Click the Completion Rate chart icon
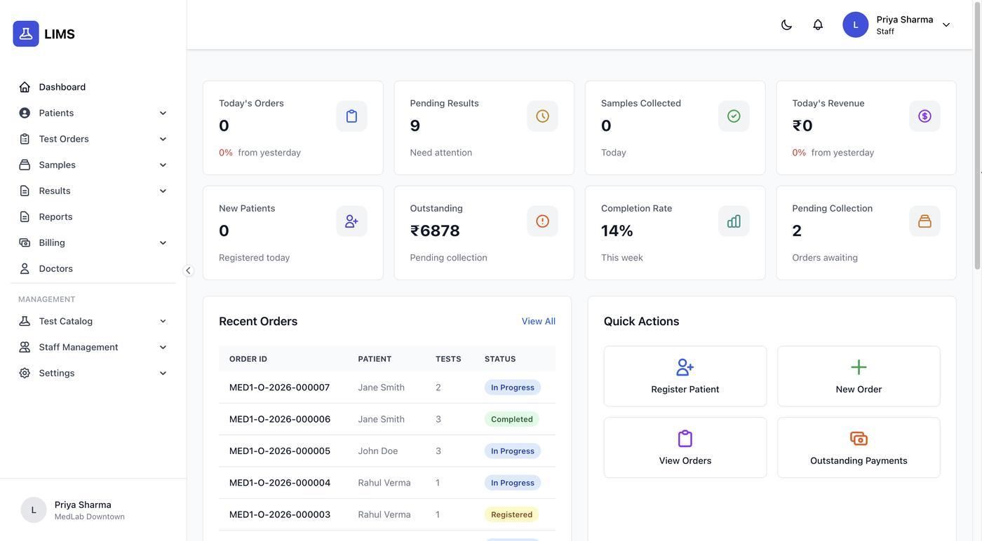Screen dimensions: 982x541 tap(734, 221)
